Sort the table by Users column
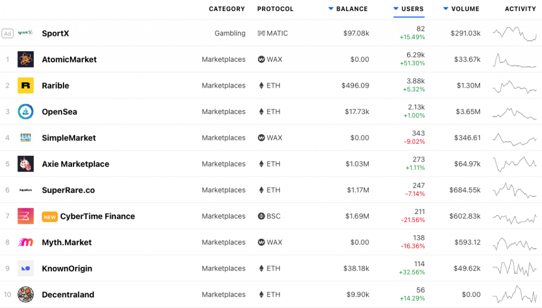Viewport: 542px width, 308px height. (x=409, y=9)
